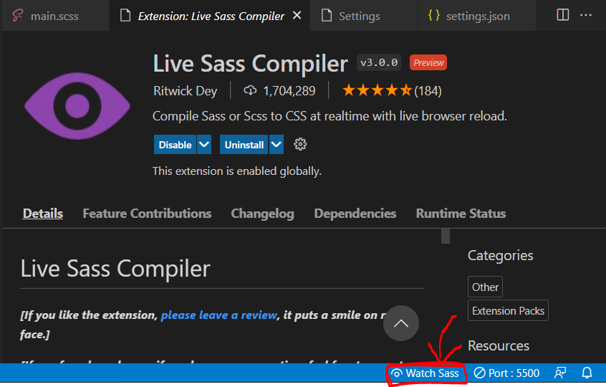Open the Runtime Status tab
The image size is (606, 387).
[x=461, y=214]
